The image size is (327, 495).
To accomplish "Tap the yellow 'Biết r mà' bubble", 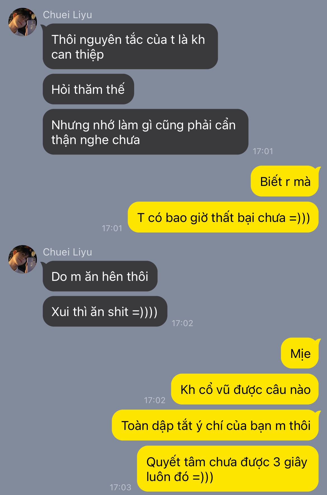I will tap(285, 181).
